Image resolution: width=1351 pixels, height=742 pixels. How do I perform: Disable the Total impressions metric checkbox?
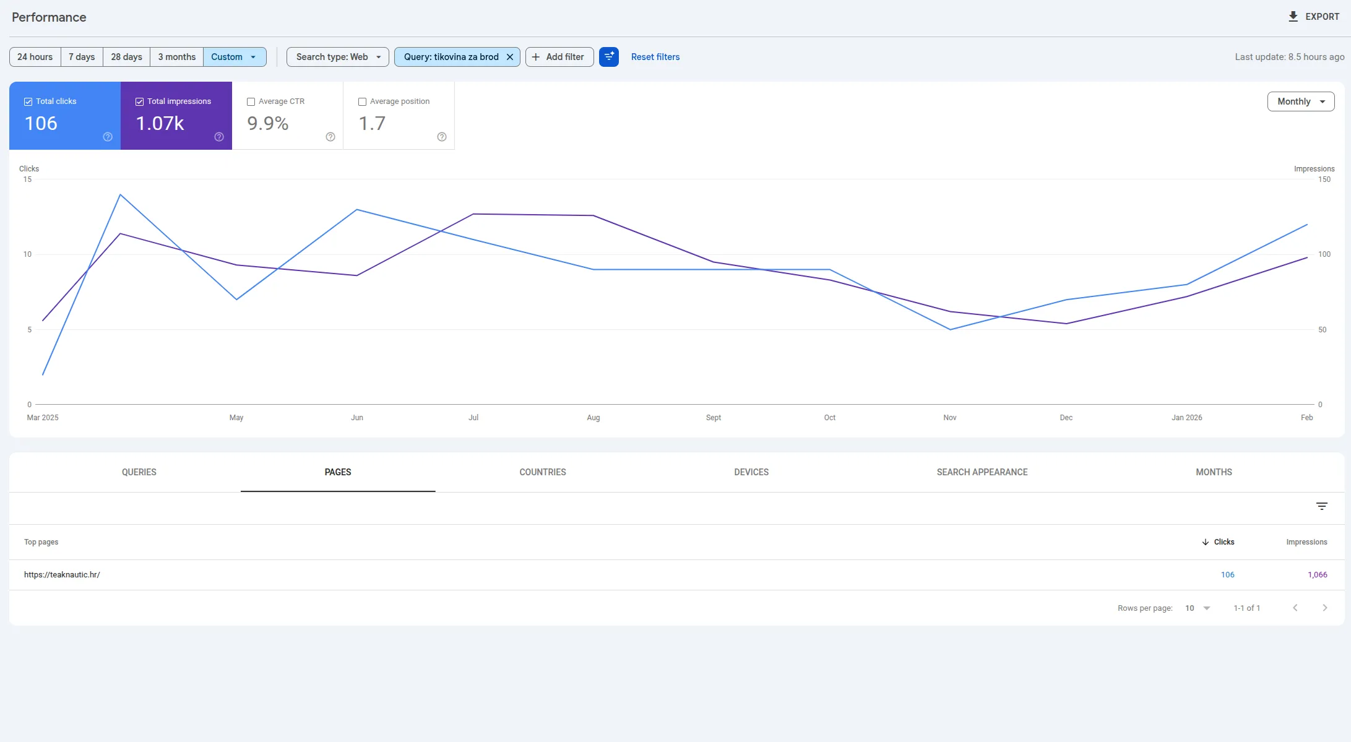coord(139,101)
